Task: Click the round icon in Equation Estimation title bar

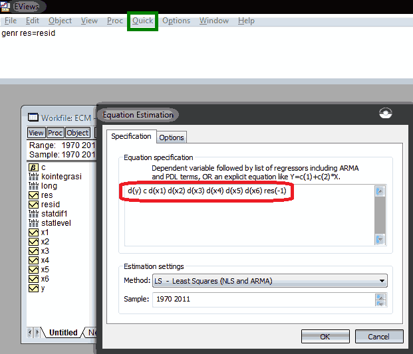Action: 385,113
